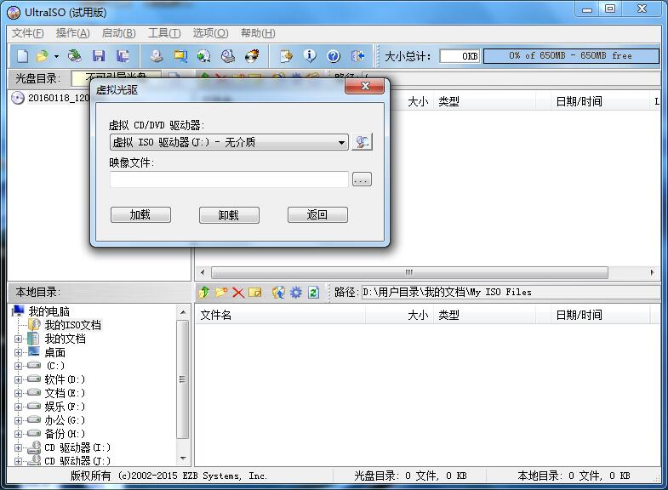Open the dropdown arrow beside Open icon

[57, 56]
